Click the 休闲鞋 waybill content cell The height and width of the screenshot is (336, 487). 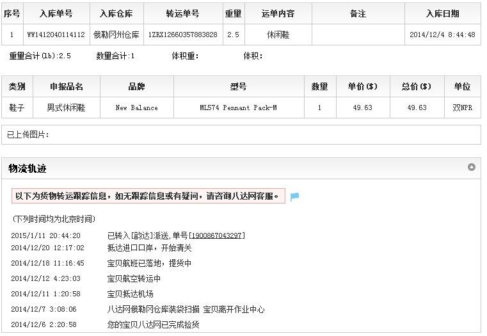[278, 35]
